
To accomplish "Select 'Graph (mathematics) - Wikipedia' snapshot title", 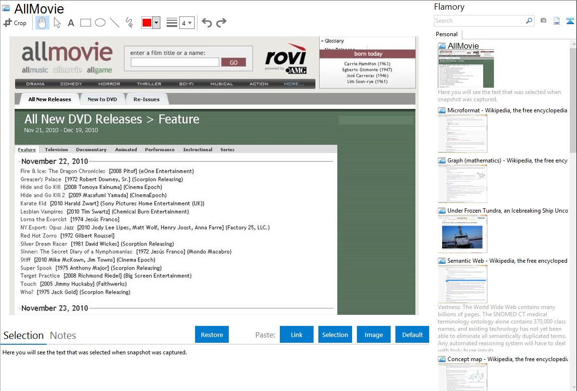I will [x=508, y=161].
